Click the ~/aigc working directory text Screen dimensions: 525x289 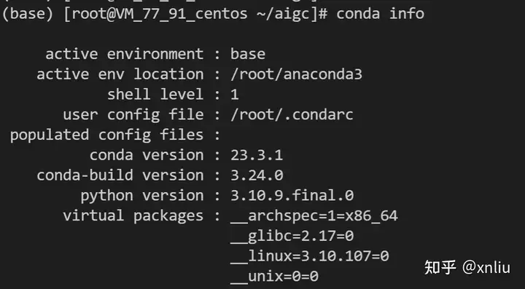[283, 15]
